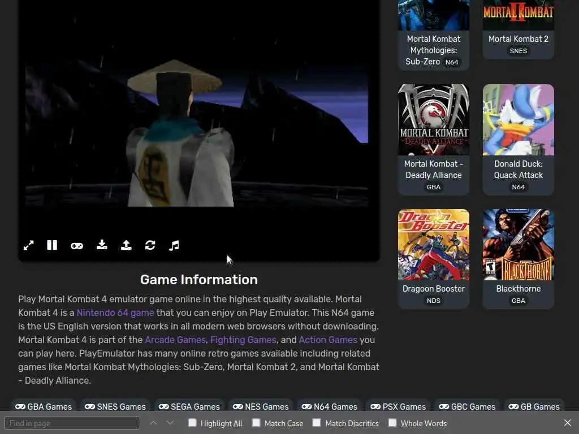The height and width of the screenshot is (434, 579).
Task: Enable the Match Case checkbox
Action: [256, 423]
